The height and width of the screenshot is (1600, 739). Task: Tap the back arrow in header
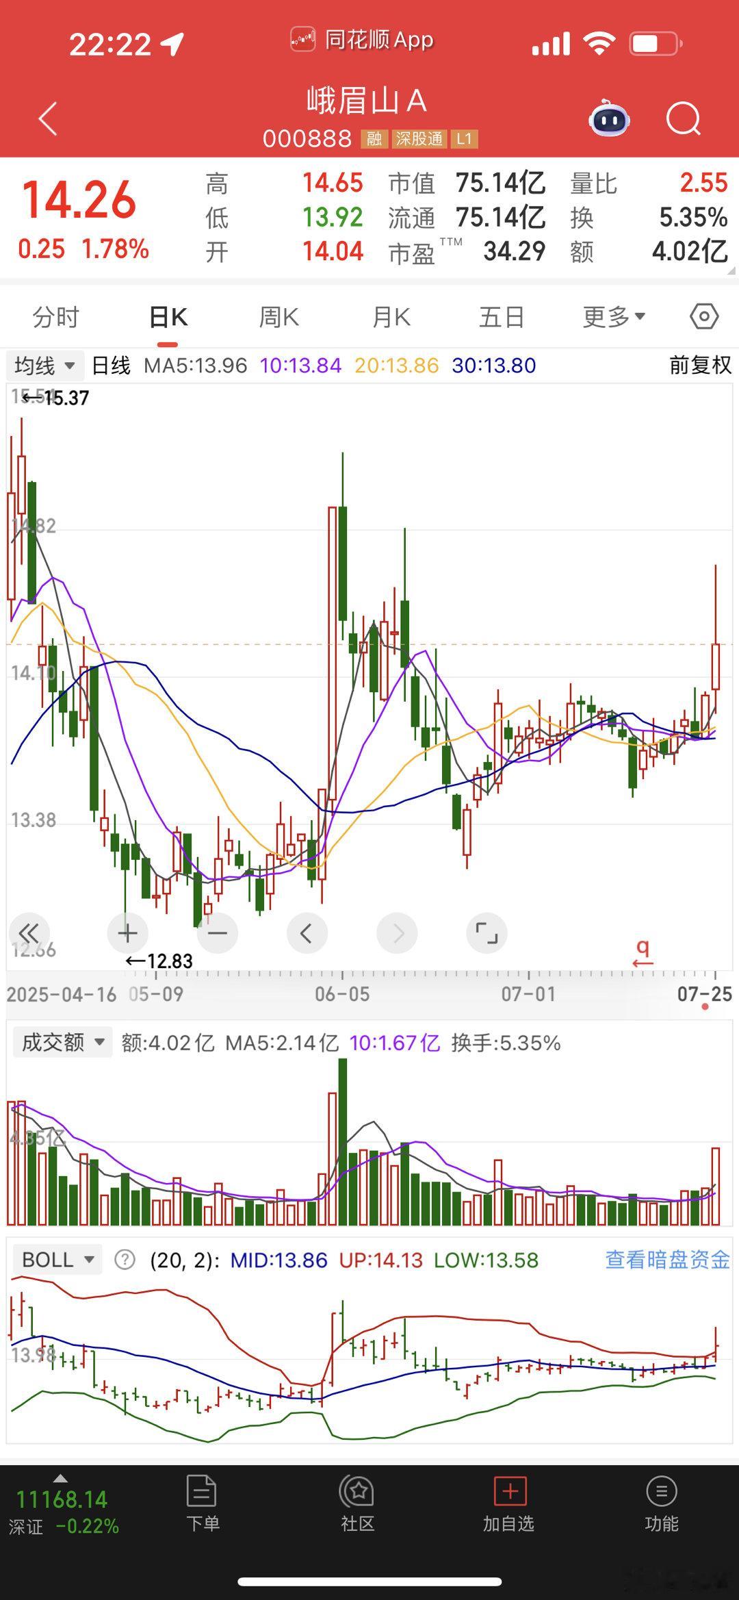[48, 119]
